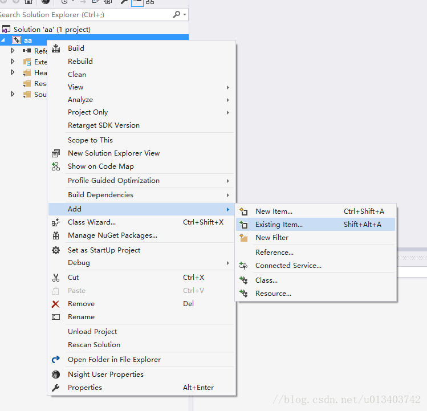Click the Header Files folder icon

pos(27,73)
